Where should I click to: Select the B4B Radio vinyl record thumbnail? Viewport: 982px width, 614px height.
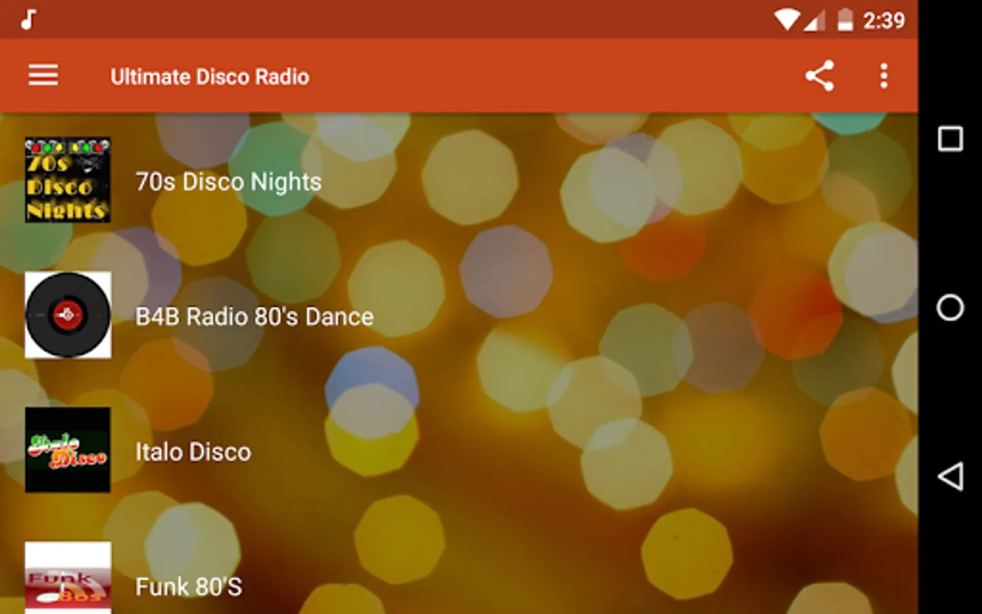coord(68,315)
